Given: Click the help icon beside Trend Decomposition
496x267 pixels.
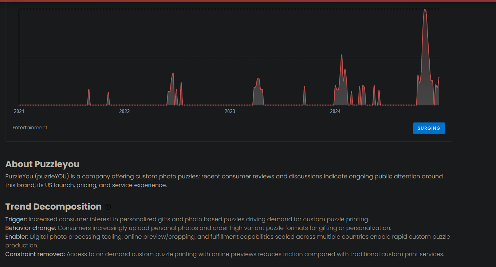Looking at the screenshot, I should pyautogui.click(x=108, y=207).
